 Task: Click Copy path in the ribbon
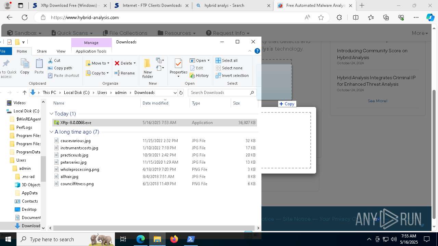[x=60, y=68]
